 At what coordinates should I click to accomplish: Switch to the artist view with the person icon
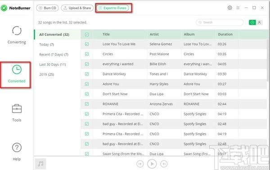pos(259,22)
